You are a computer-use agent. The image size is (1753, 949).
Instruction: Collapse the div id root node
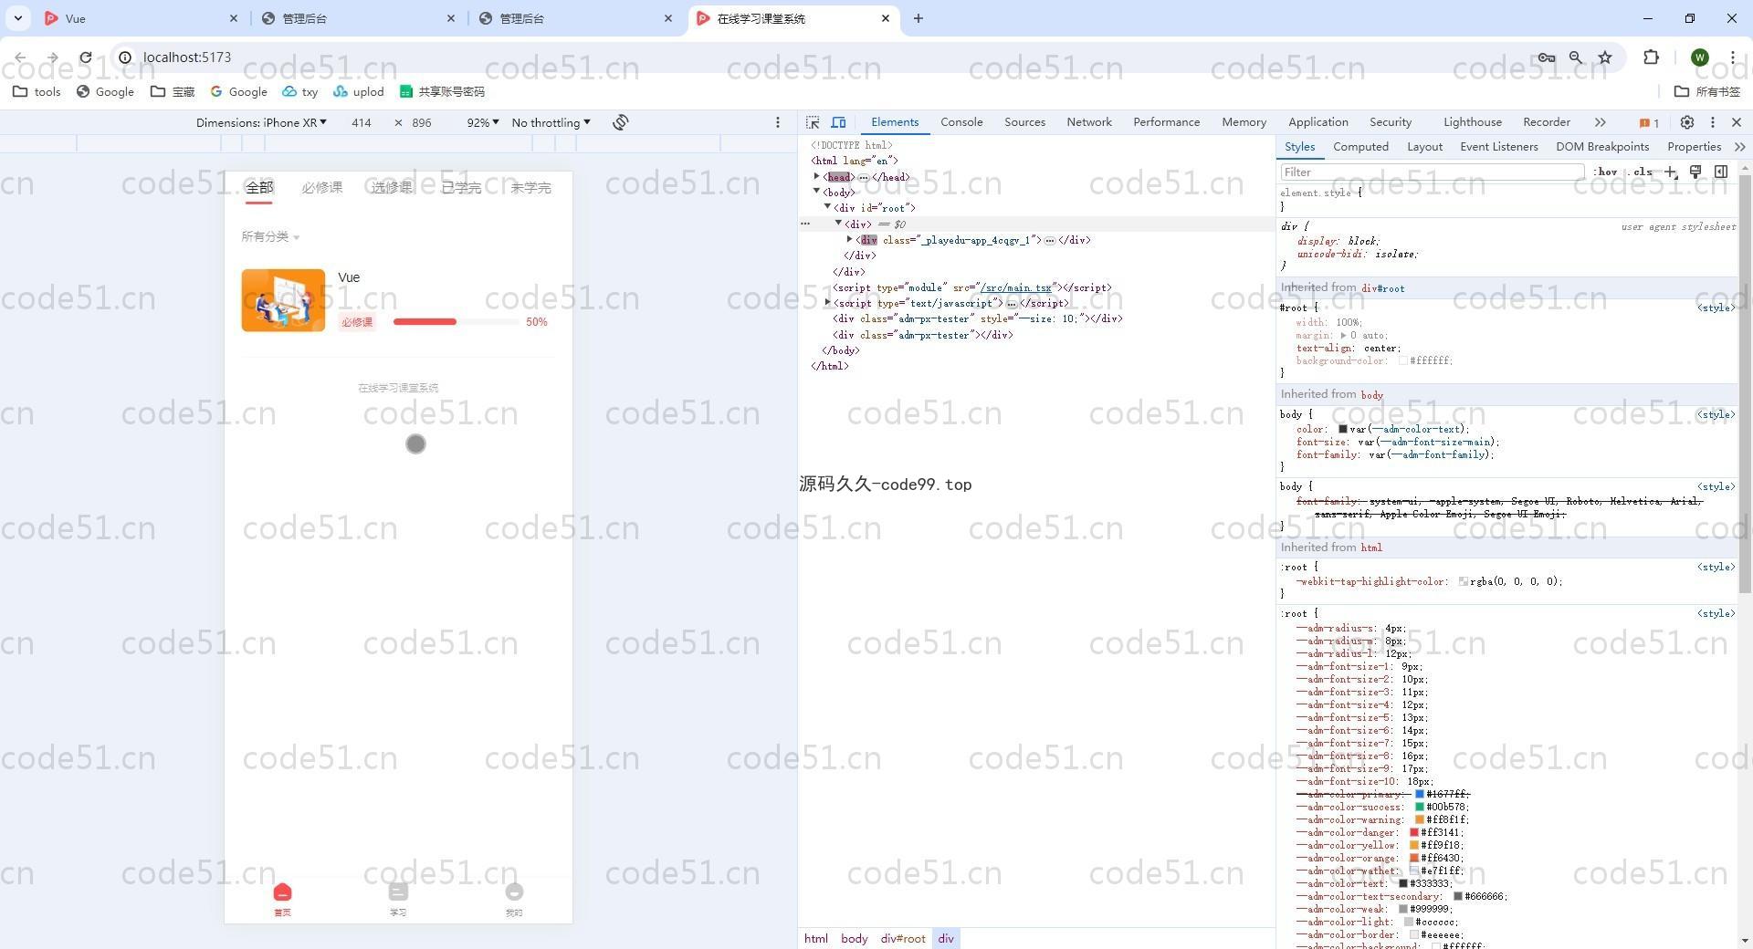tap(827, 207)
